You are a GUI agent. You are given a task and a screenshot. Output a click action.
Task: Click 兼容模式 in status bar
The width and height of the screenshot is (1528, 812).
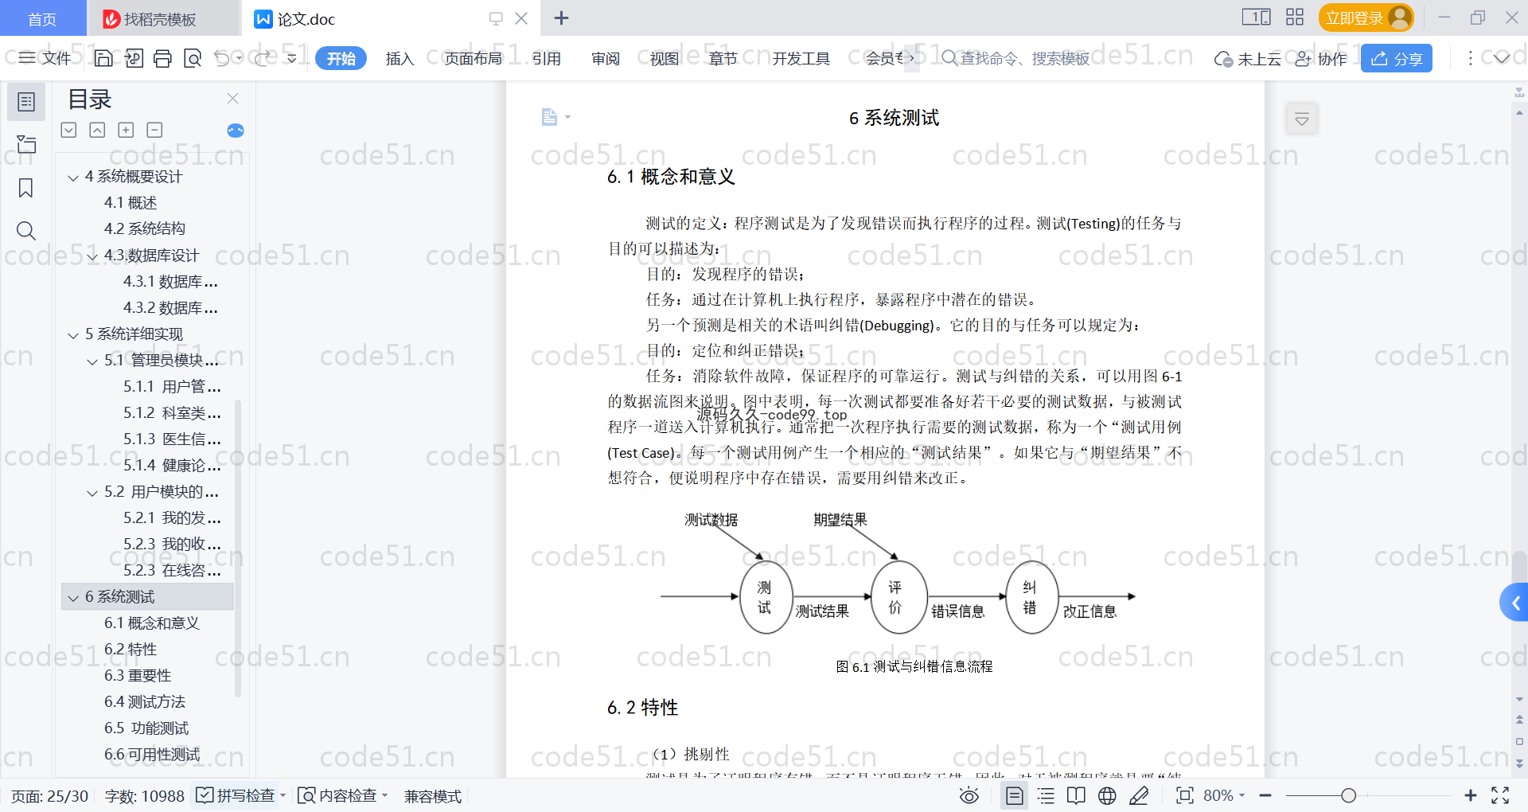pos(432,796)
